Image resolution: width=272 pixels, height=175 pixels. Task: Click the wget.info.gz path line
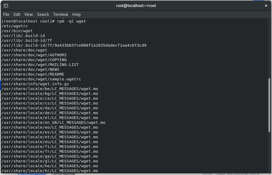(x=35, y=84)
